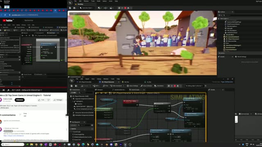
Task: Click the S'abonner subscribe button
Action: click(x=20, y=100)
